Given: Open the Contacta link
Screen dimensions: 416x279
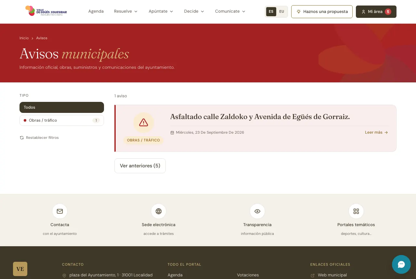Looking at the screenshot, I should [x=60, y=225].
